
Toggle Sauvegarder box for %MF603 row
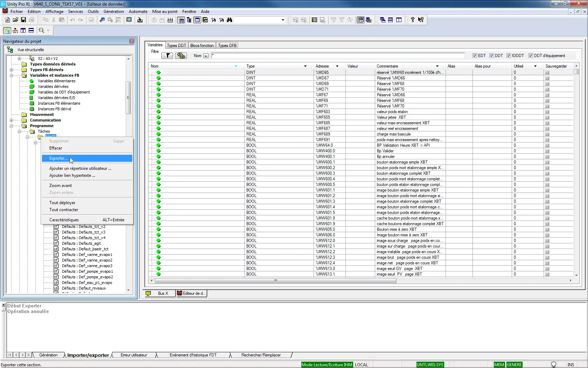[x=547, y=112]
